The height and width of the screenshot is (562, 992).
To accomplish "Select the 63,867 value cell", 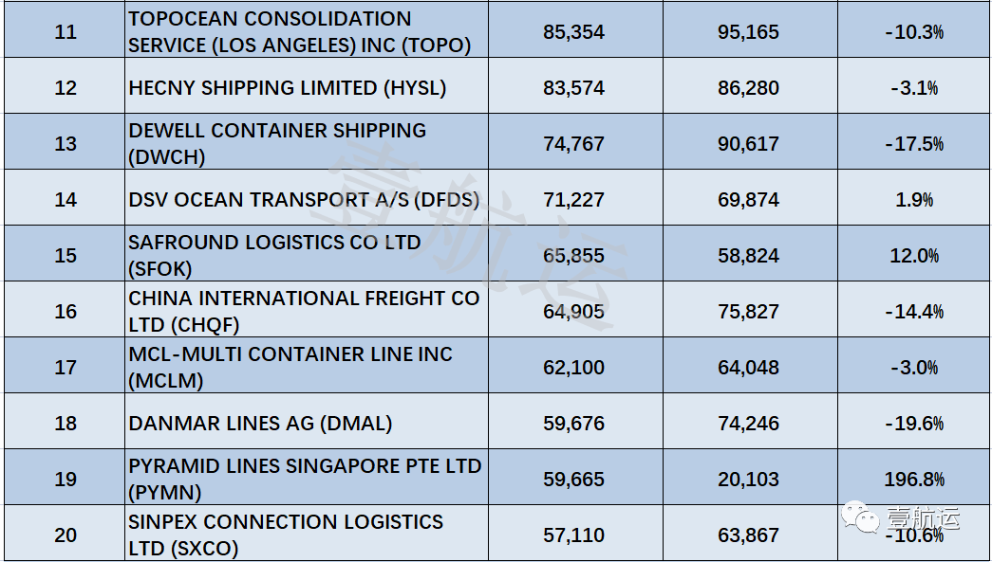I will [748, 535].
